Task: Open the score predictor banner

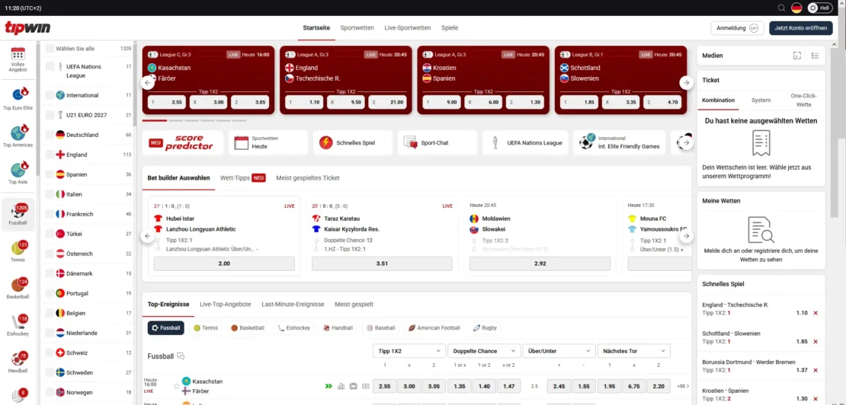Action: (x=183, y=142)
